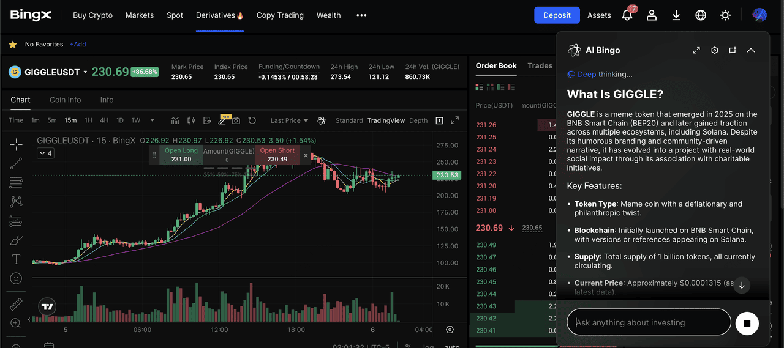Open candlestick chart type icon
The height and width of the screenshot is (348, 784).
tap(191, 120)
